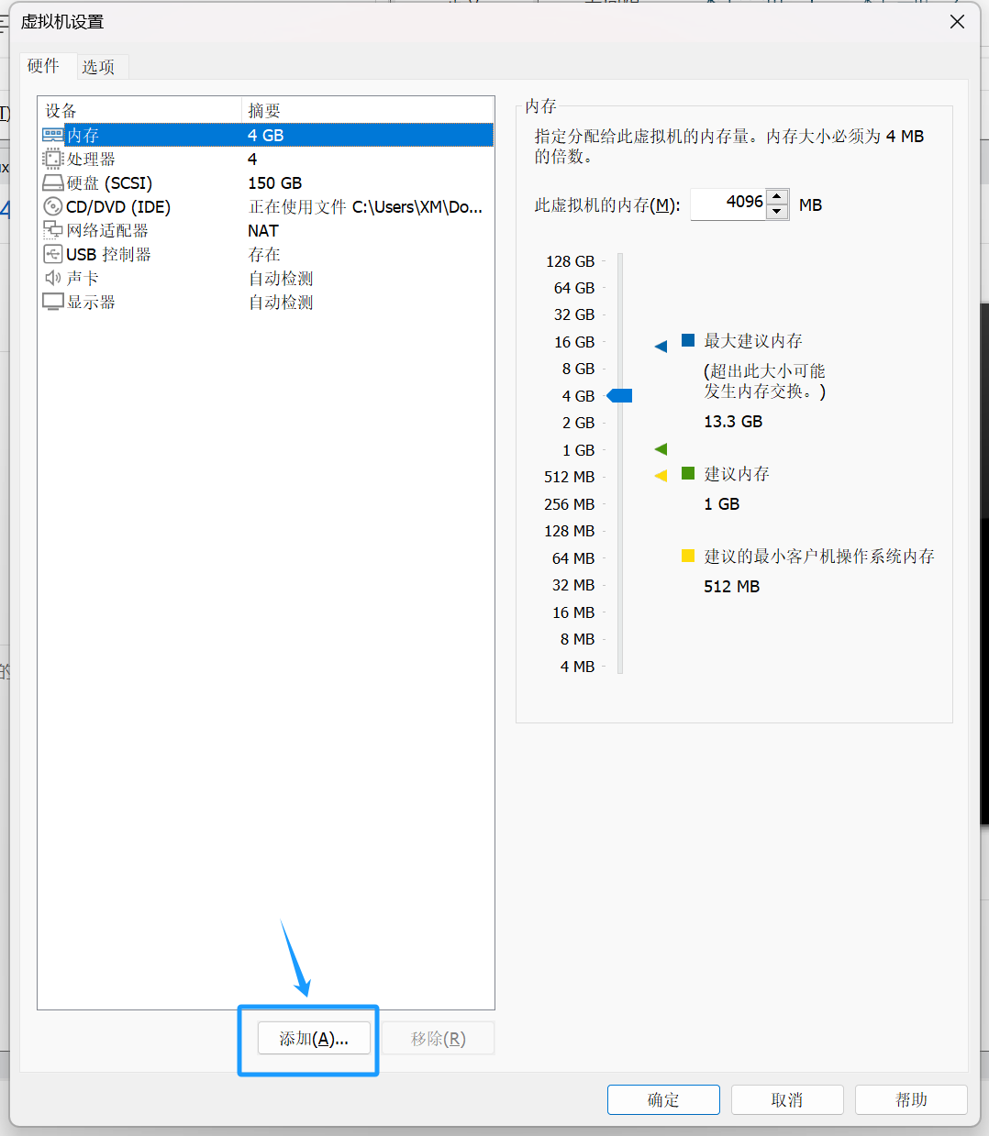Image resolution: width=989 pixels, height=1136 pixels.
Task: Select the CD/DVD (IDE) drive icon
Action: [53, 206]
